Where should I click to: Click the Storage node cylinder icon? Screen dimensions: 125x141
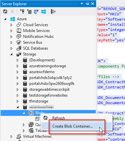(x=19, y=54)
